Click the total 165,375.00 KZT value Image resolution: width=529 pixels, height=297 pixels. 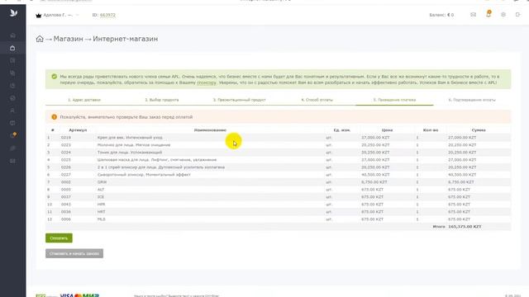pos(465,227)
